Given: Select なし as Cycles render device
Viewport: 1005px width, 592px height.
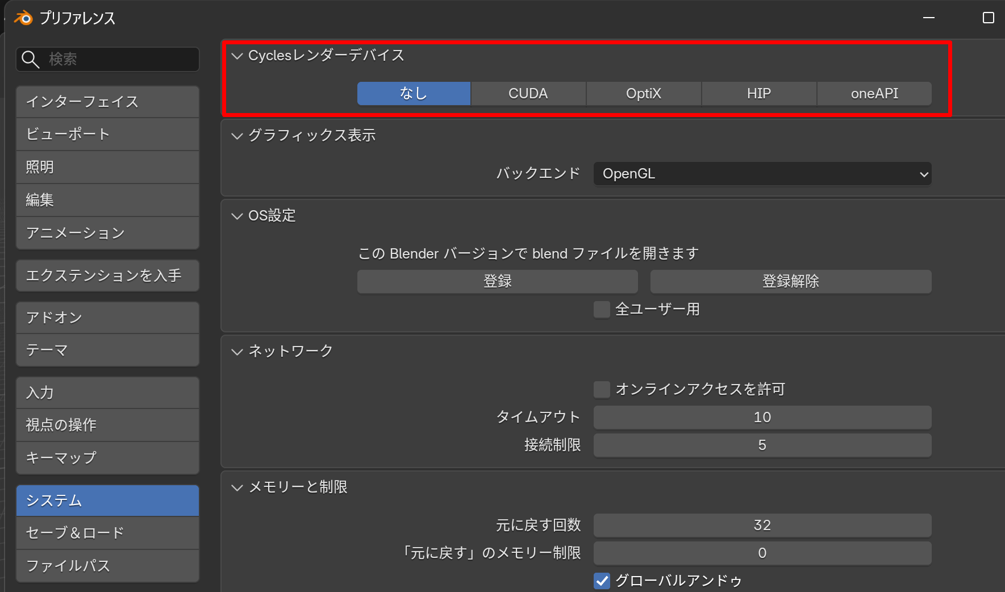Looking at the screenshot, I should coord(414,94).
